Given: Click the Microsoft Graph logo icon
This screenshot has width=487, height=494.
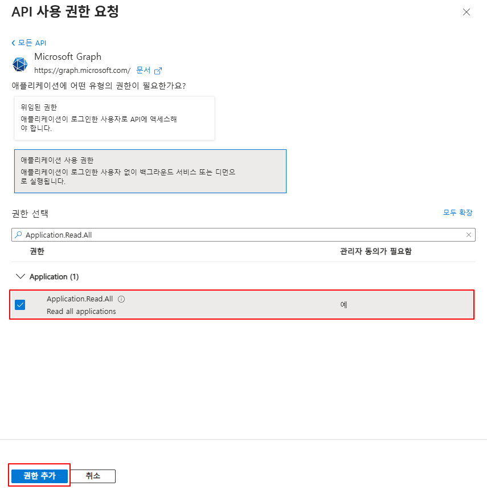Looking at the screenshot, I should tap(20, 64).
